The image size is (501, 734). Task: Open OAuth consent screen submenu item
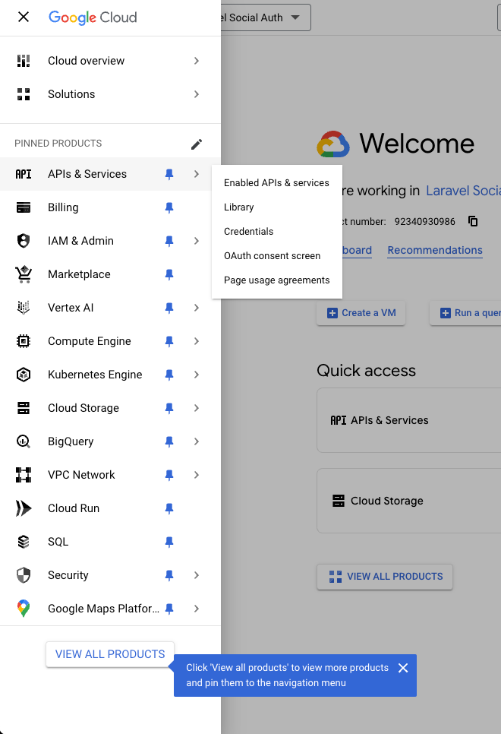point(276,256)
